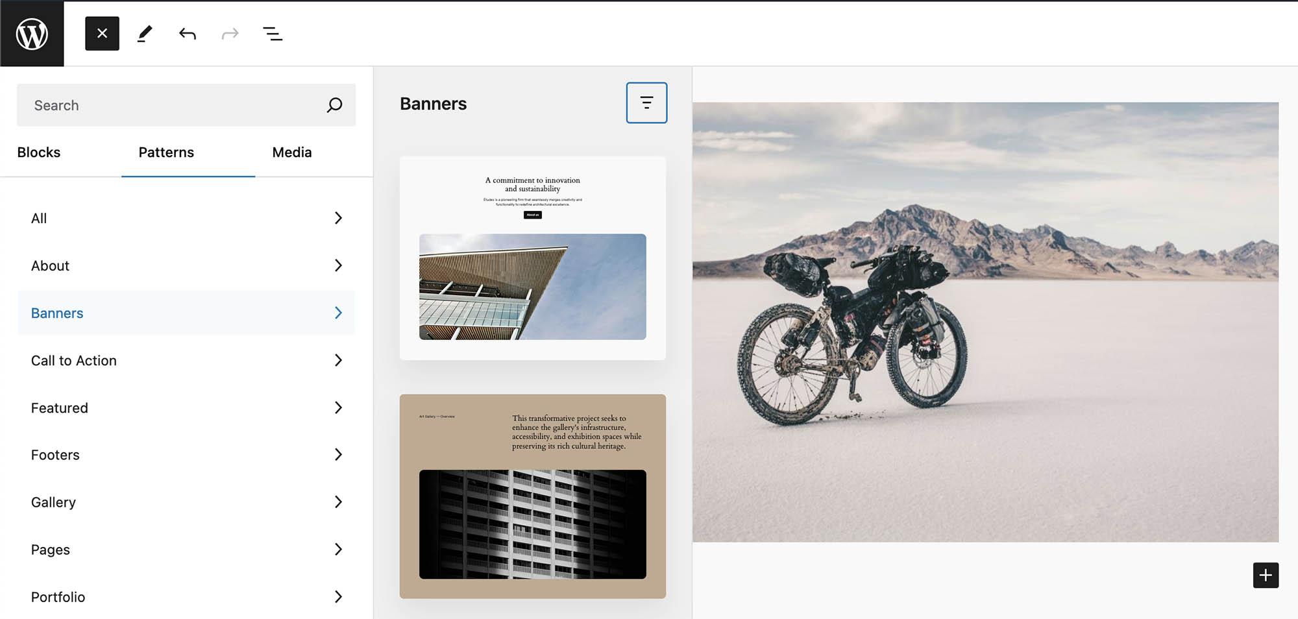Image resolution: width=1298 pixels, height=619 pixels.
Task: Click the magnifier search icon
Action: 334,105
